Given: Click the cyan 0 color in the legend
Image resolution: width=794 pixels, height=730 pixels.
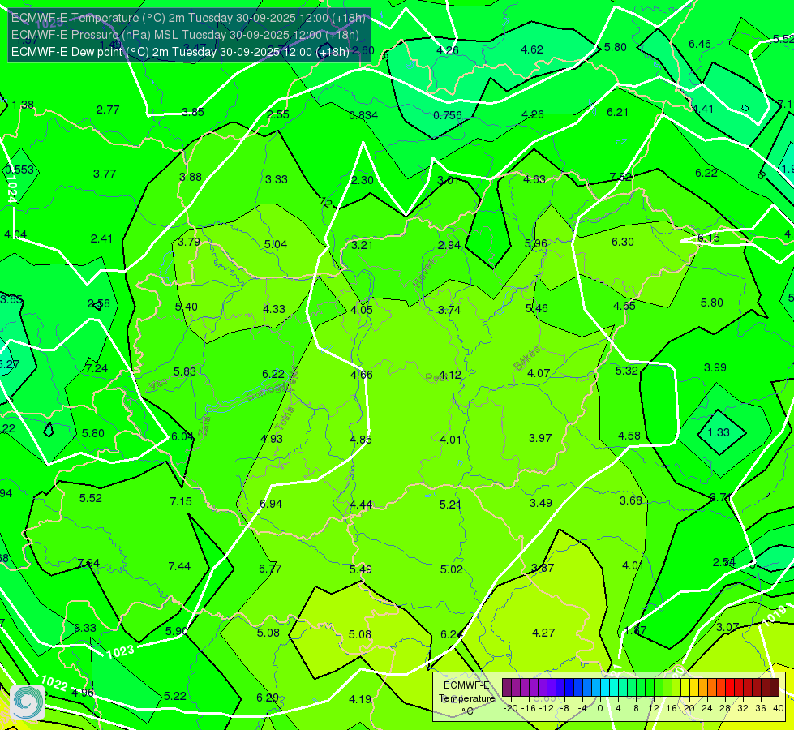Looking at the screenshot, I should click(x=604, y=688).
